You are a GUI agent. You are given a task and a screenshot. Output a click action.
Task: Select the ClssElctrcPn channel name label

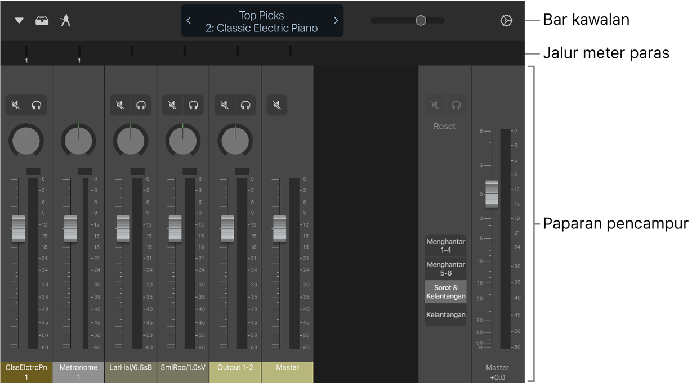pyautogui.click(x=26, y=372)
